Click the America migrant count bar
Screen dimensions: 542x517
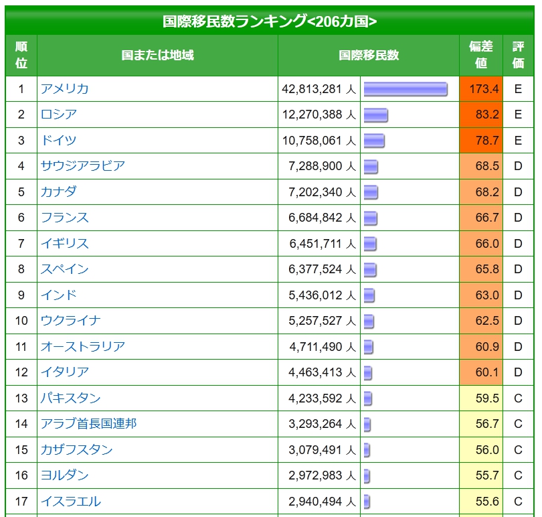[405, 89]
